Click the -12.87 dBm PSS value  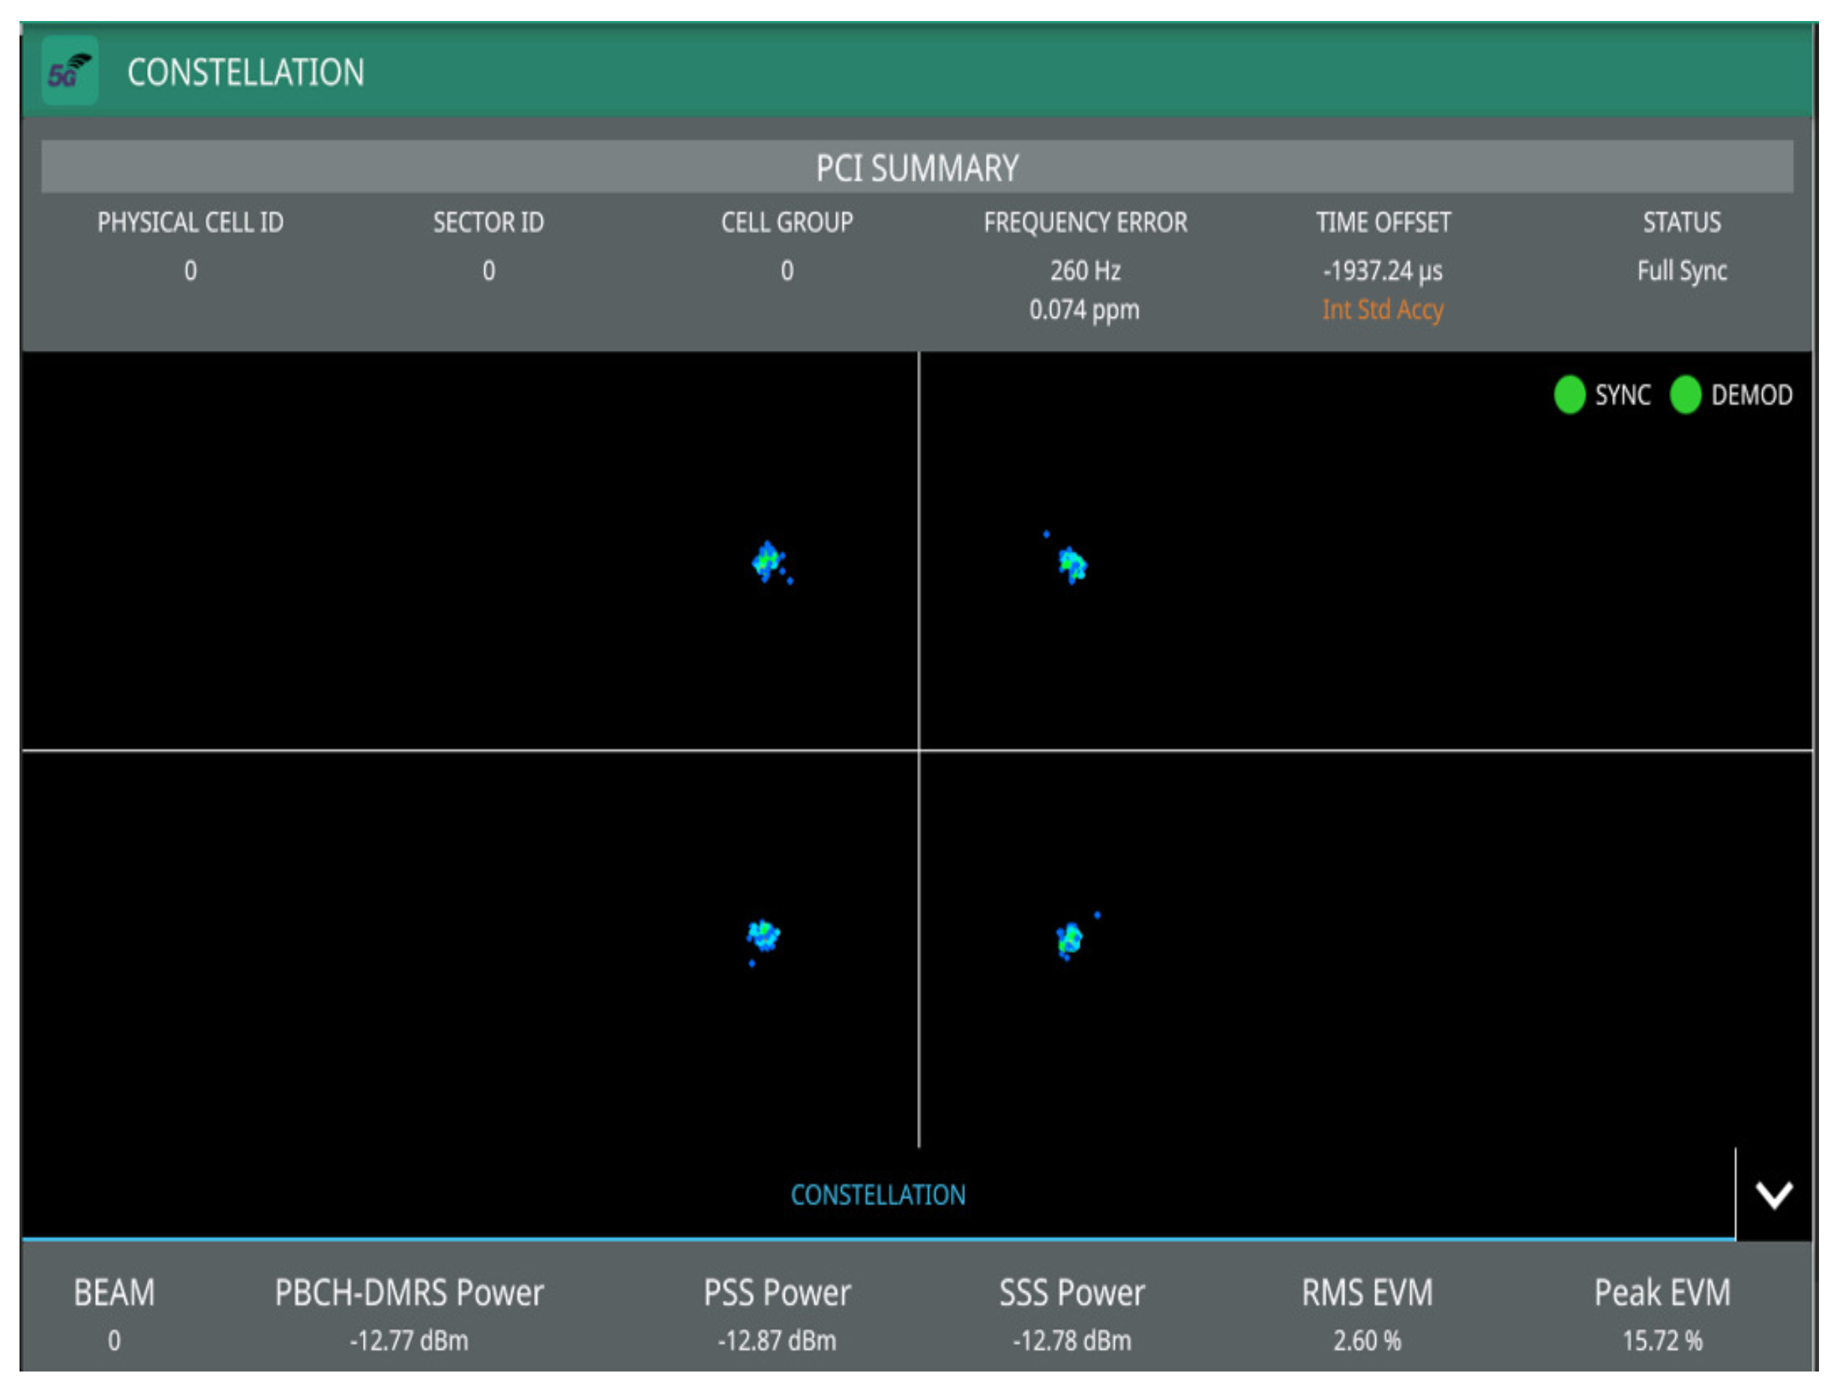[778, 1341]
